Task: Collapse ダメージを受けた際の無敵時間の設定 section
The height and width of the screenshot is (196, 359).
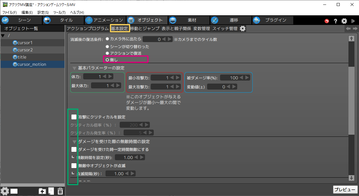Action: coord(74,142)
